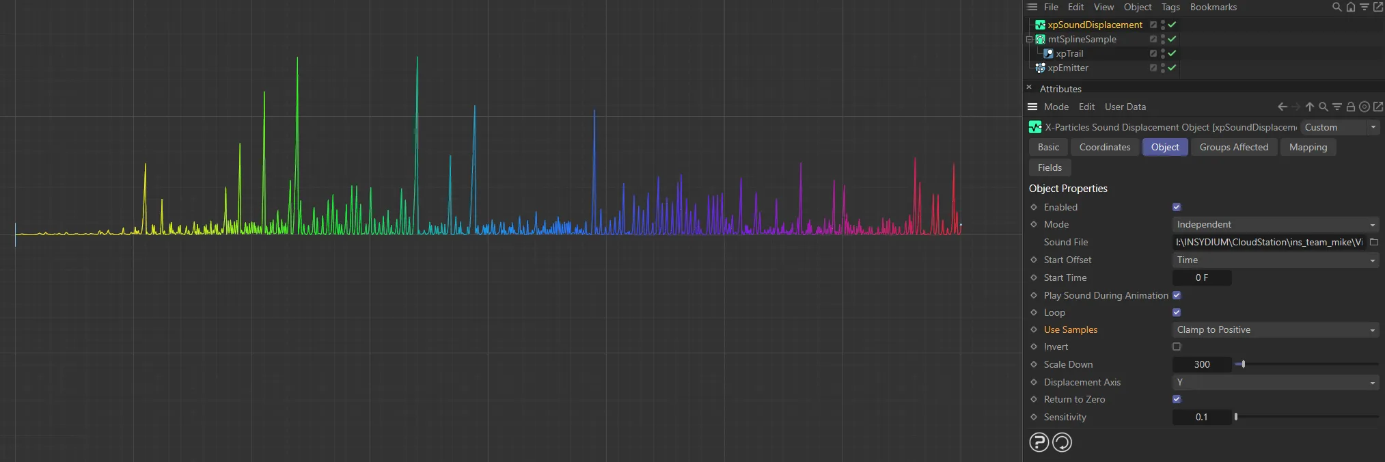Open the User Data menu
This screenshot has width=1385, height=462.
[x=1125, y=107]
